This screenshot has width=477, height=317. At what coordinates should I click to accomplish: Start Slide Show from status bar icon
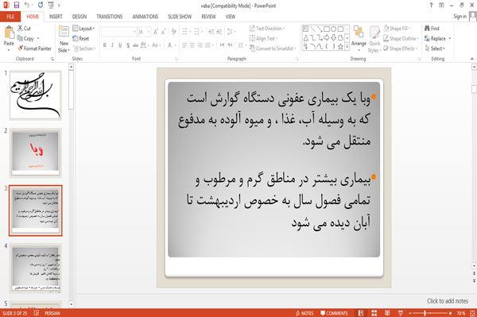[x=401, y=313]
